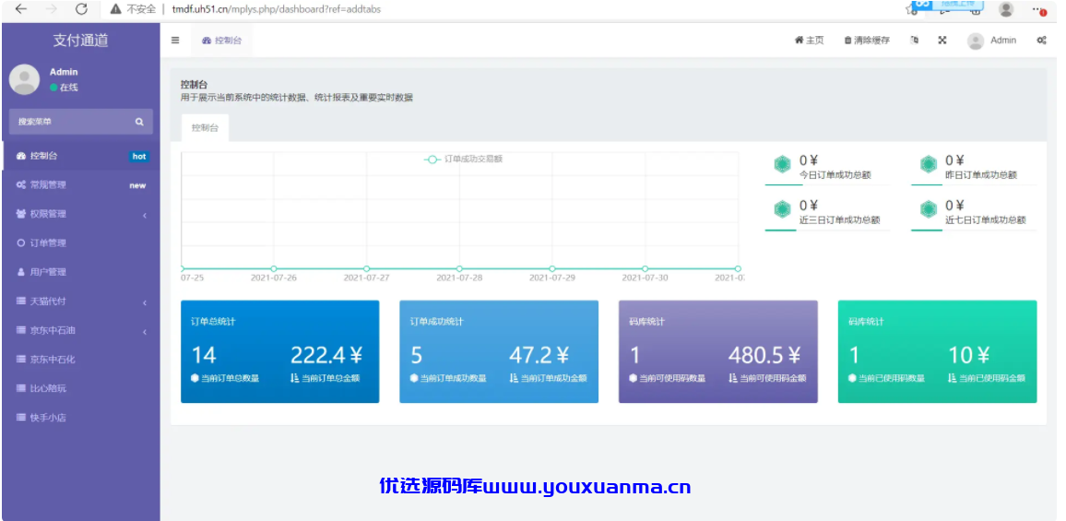Go back with the browser back arrow

[21, 9]
